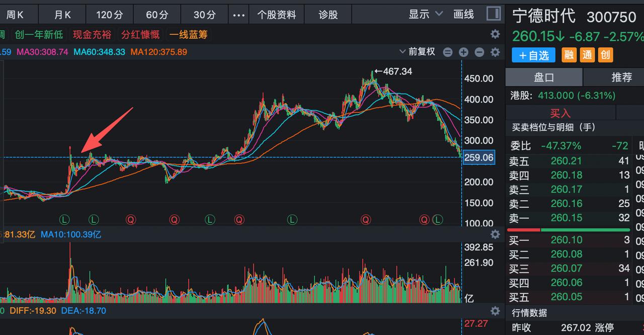Click the 创一年新低 tag
Screen dimensions: 644x335
(39, 35)
